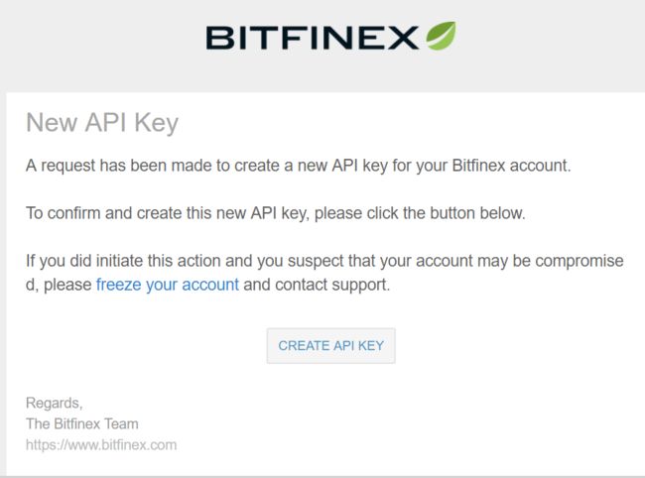The image size is (645, 478).
Task: Select the New API Key heading
Action: pos(102,123)
